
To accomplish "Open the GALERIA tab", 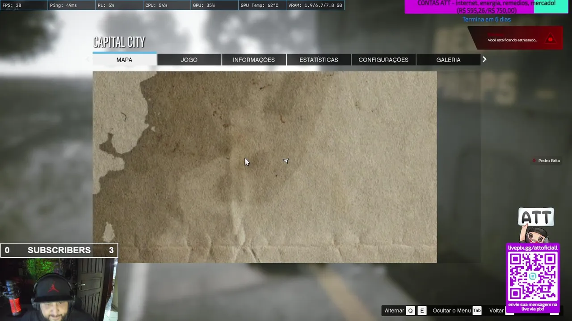I will pyautogui.click(x=448, y=60).
